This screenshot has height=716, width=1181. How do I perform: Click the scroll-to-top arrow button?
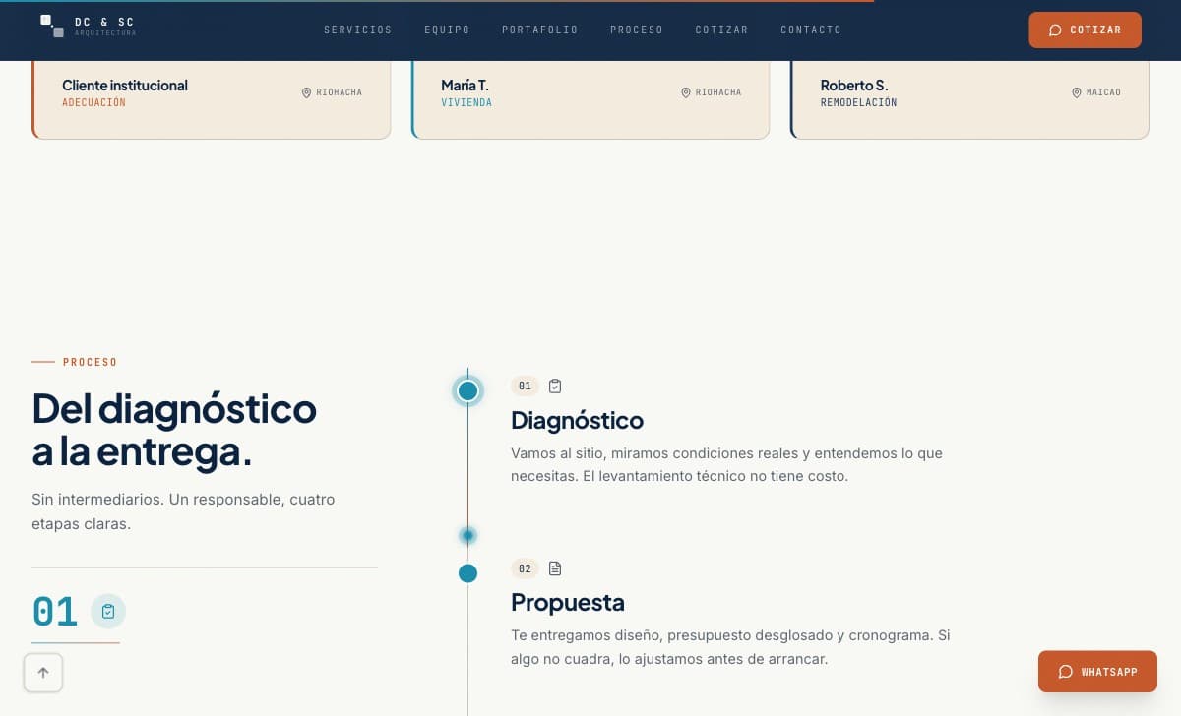click(x=43, y=673)
